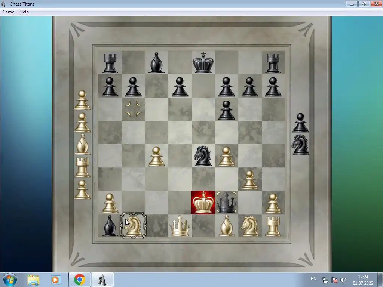The width and height of the screenshot is (383, 287).
Task: Click the black knight on e4
Action: coord(203,156)
